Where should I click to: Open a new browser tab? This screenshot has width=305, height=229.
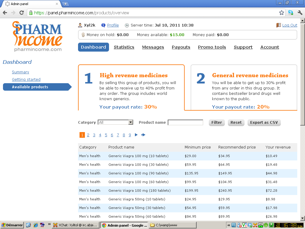click(66, 4)
